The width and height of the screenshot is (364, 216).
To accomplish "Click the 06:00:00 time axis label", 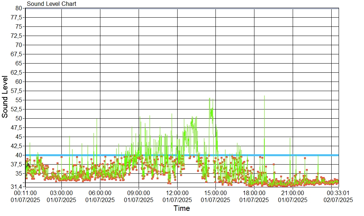I will pos(100,192).
